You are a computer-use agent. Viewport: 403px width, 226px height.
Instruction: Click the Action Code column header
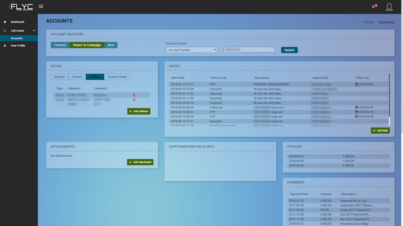click(218, 78)
